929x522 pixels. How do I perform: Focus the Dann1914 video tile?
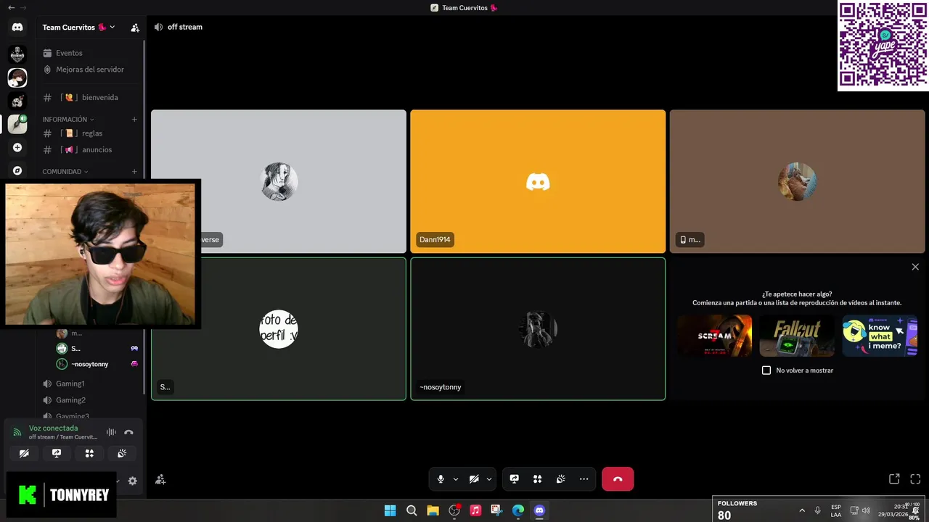tap(538, 181)
